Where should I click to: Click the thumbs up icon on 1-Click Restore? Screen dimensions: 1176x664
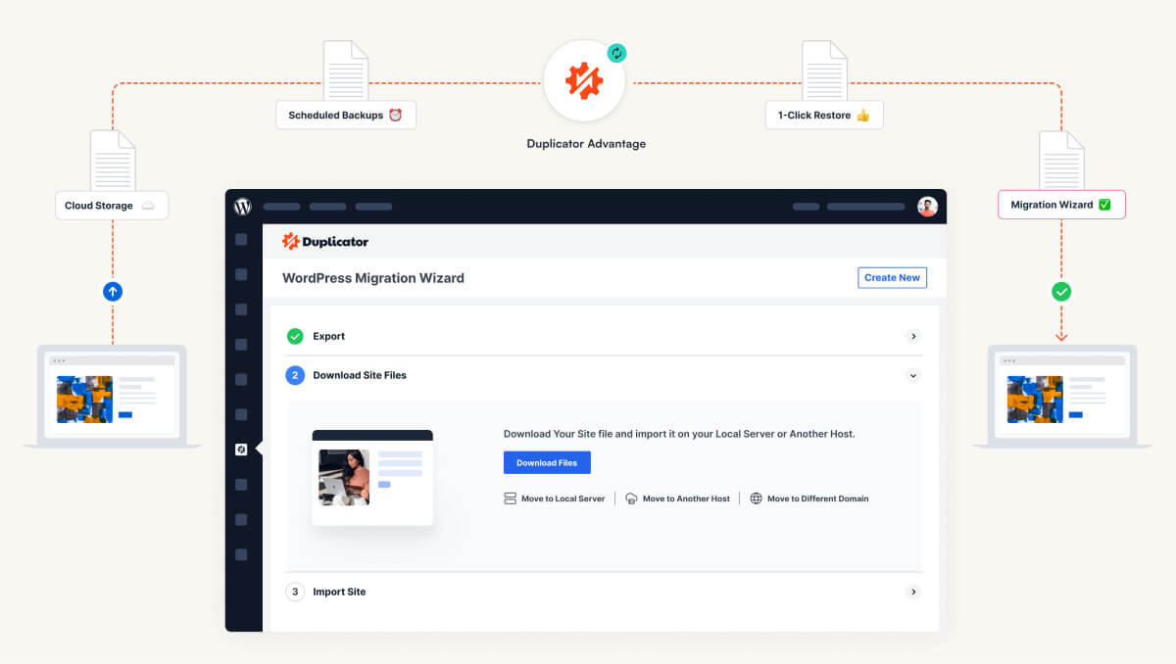point(862,115)
